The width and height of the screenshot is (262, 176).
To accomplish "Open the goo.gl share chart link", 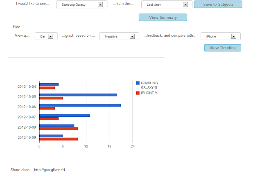I will click(x=50, y=170).
